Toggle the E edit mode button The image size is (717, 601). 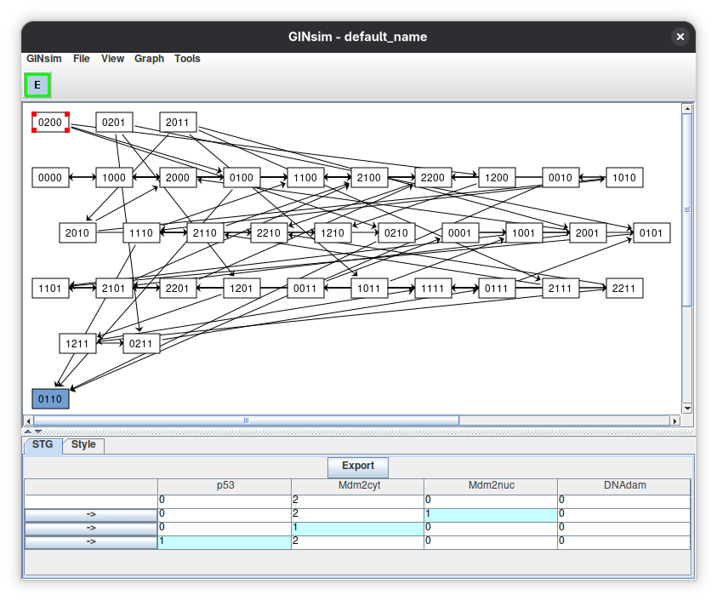pyautogui.click(x=37, y=84)
